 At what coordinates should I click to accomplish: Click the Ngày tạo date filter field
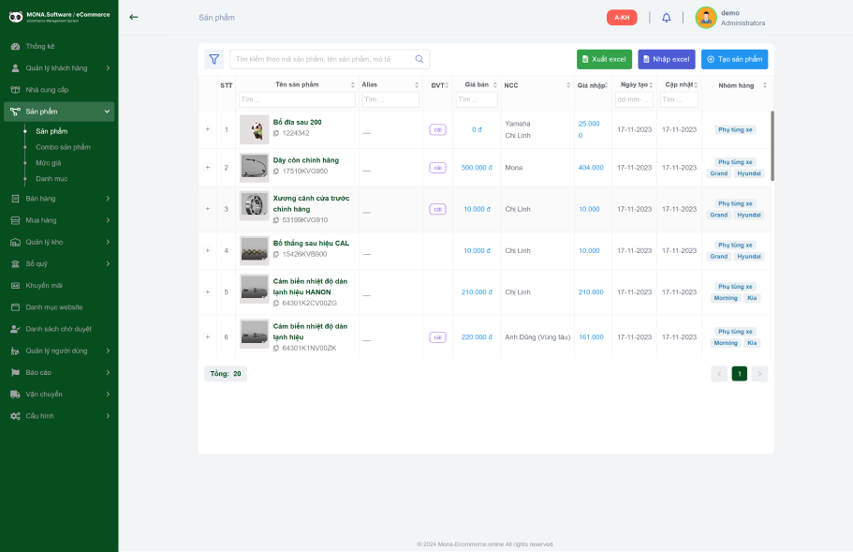(x=634, y=99)
